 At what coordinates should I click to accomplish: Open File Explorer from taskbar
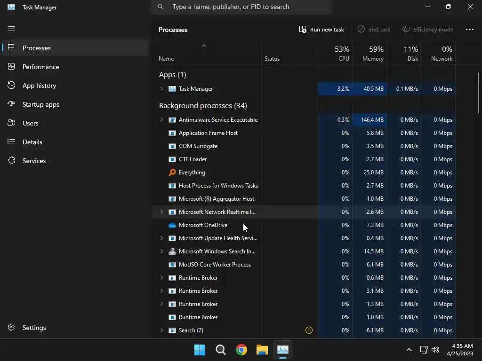(262, 350)
